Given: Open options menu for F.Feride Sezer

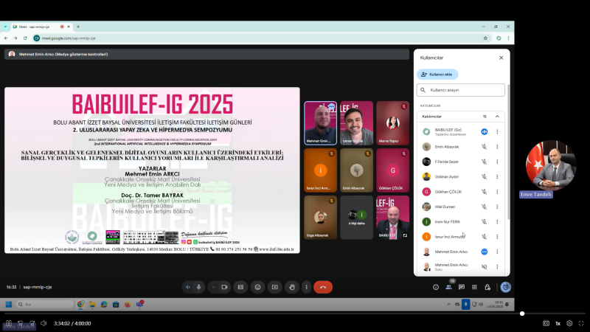Looking at the screenshot, I should click(497, 162).
